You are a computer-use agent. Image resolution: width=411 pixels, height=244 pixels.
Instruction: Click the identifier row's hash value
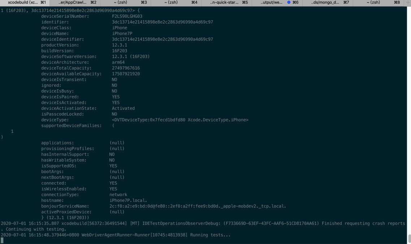(163, 22)
